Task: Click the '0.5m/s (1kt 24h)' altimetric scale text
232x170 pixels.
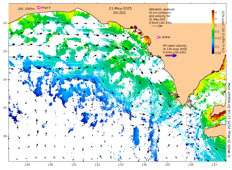Action: (x=160, y=23)
